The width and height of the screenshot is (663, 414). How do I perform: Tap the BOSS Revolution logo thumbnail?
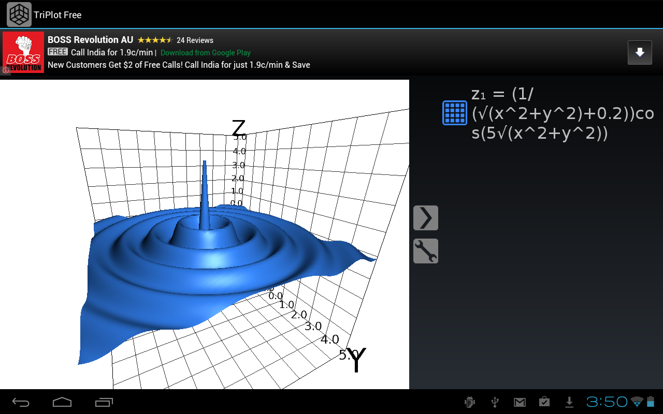tap(23, 52)
